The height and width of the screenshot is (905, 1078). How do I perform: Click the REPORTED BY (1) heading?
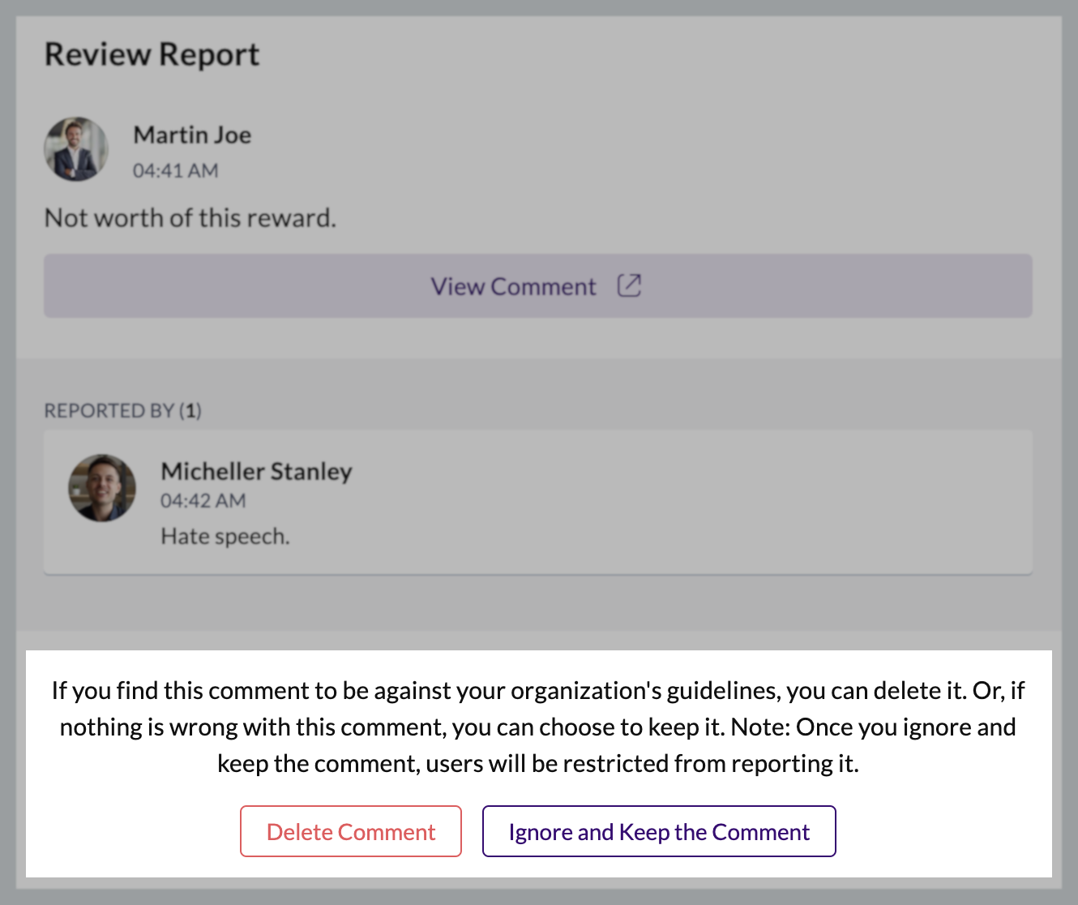point(122,410)
